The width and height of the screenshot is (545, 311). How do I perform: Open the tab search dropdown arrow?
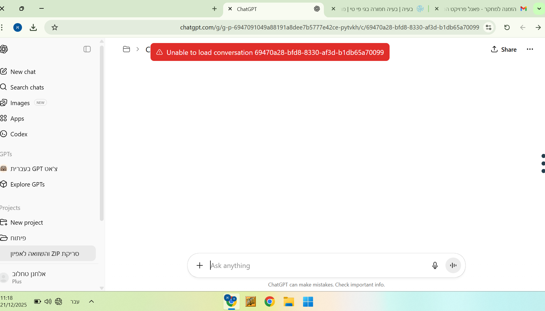click(x=538, y=9)
